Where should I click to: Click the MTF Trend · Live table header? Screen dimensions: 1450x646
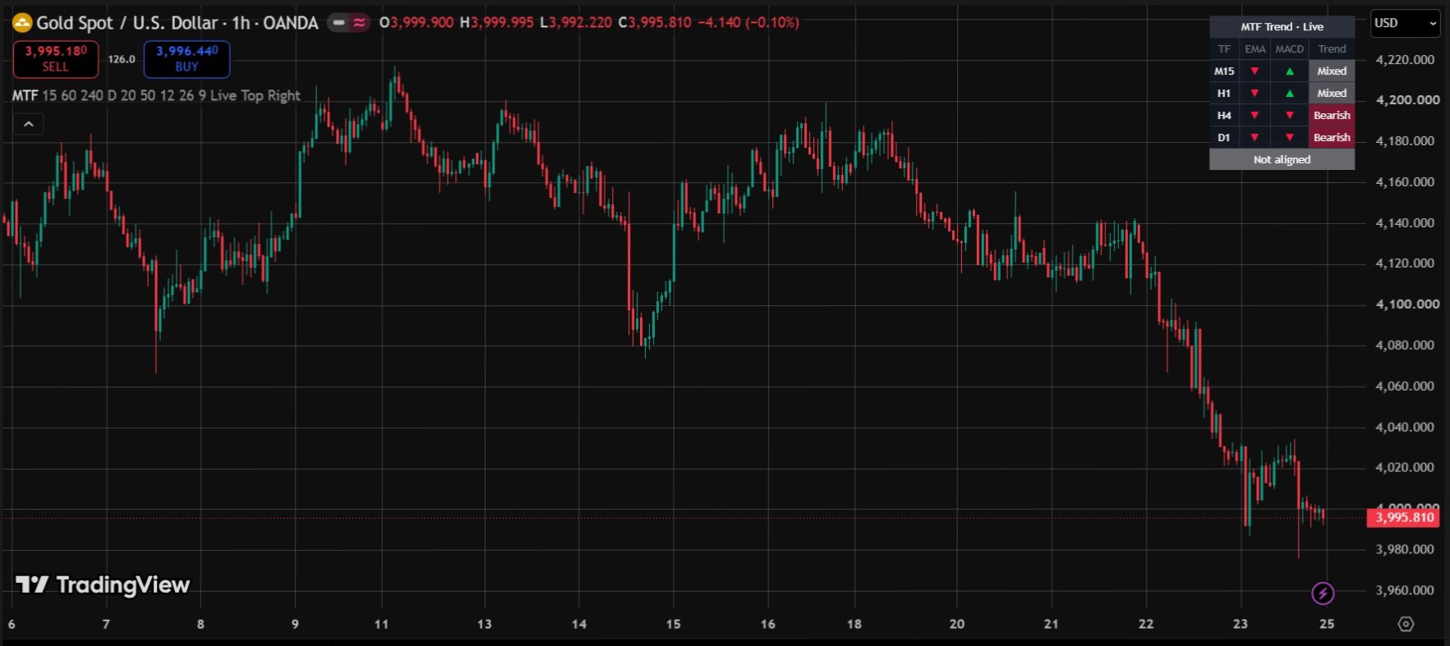tap(1282, 26)
